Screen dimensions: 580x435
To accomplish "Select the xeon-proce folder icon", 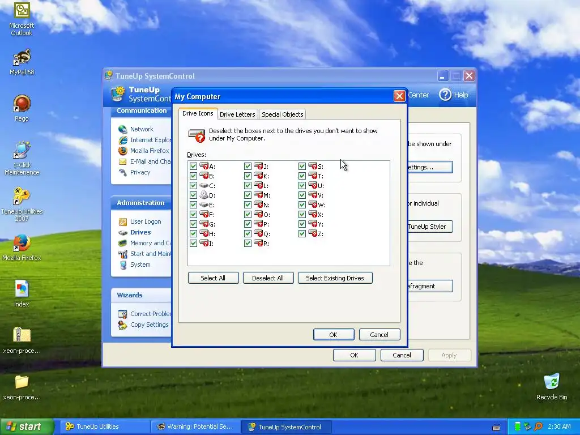I will (22, 387).
